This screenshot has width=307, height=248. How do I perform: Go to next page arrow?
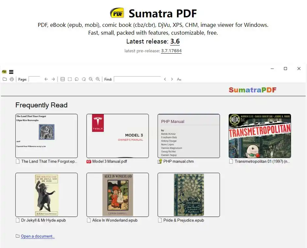click(x=53, y=79)
